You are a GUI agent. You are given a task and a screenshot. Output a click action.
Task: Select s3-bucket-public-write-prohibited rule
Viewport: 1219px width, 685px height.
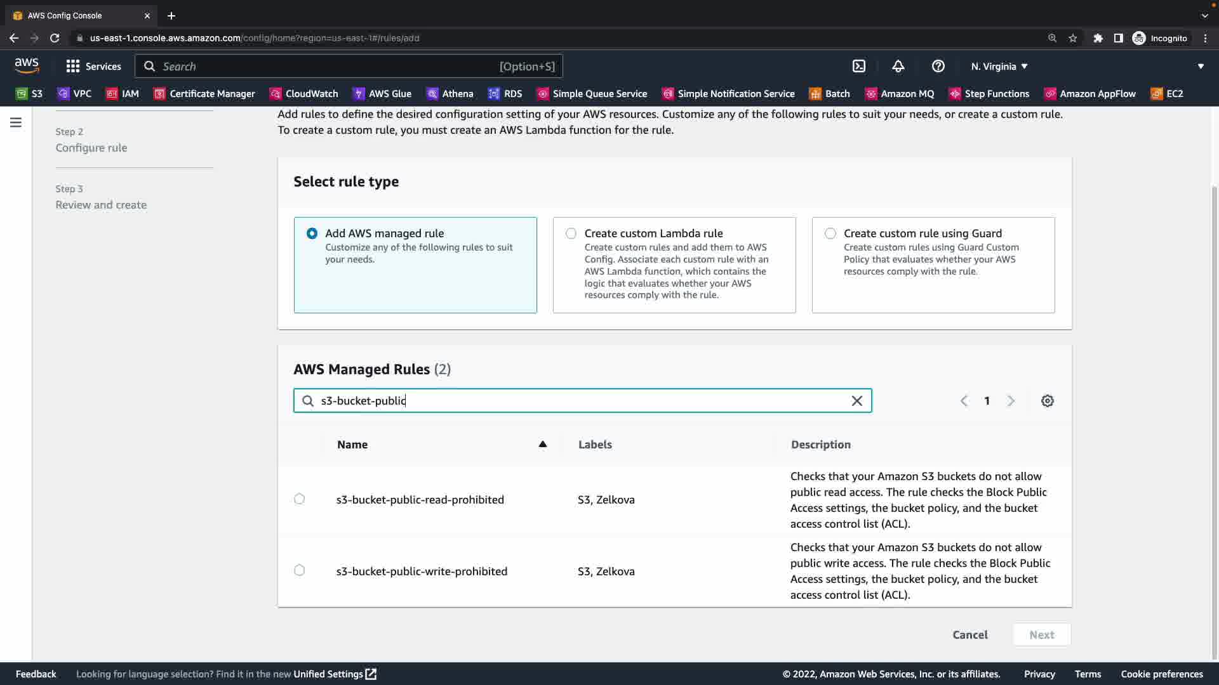(300, 570)
